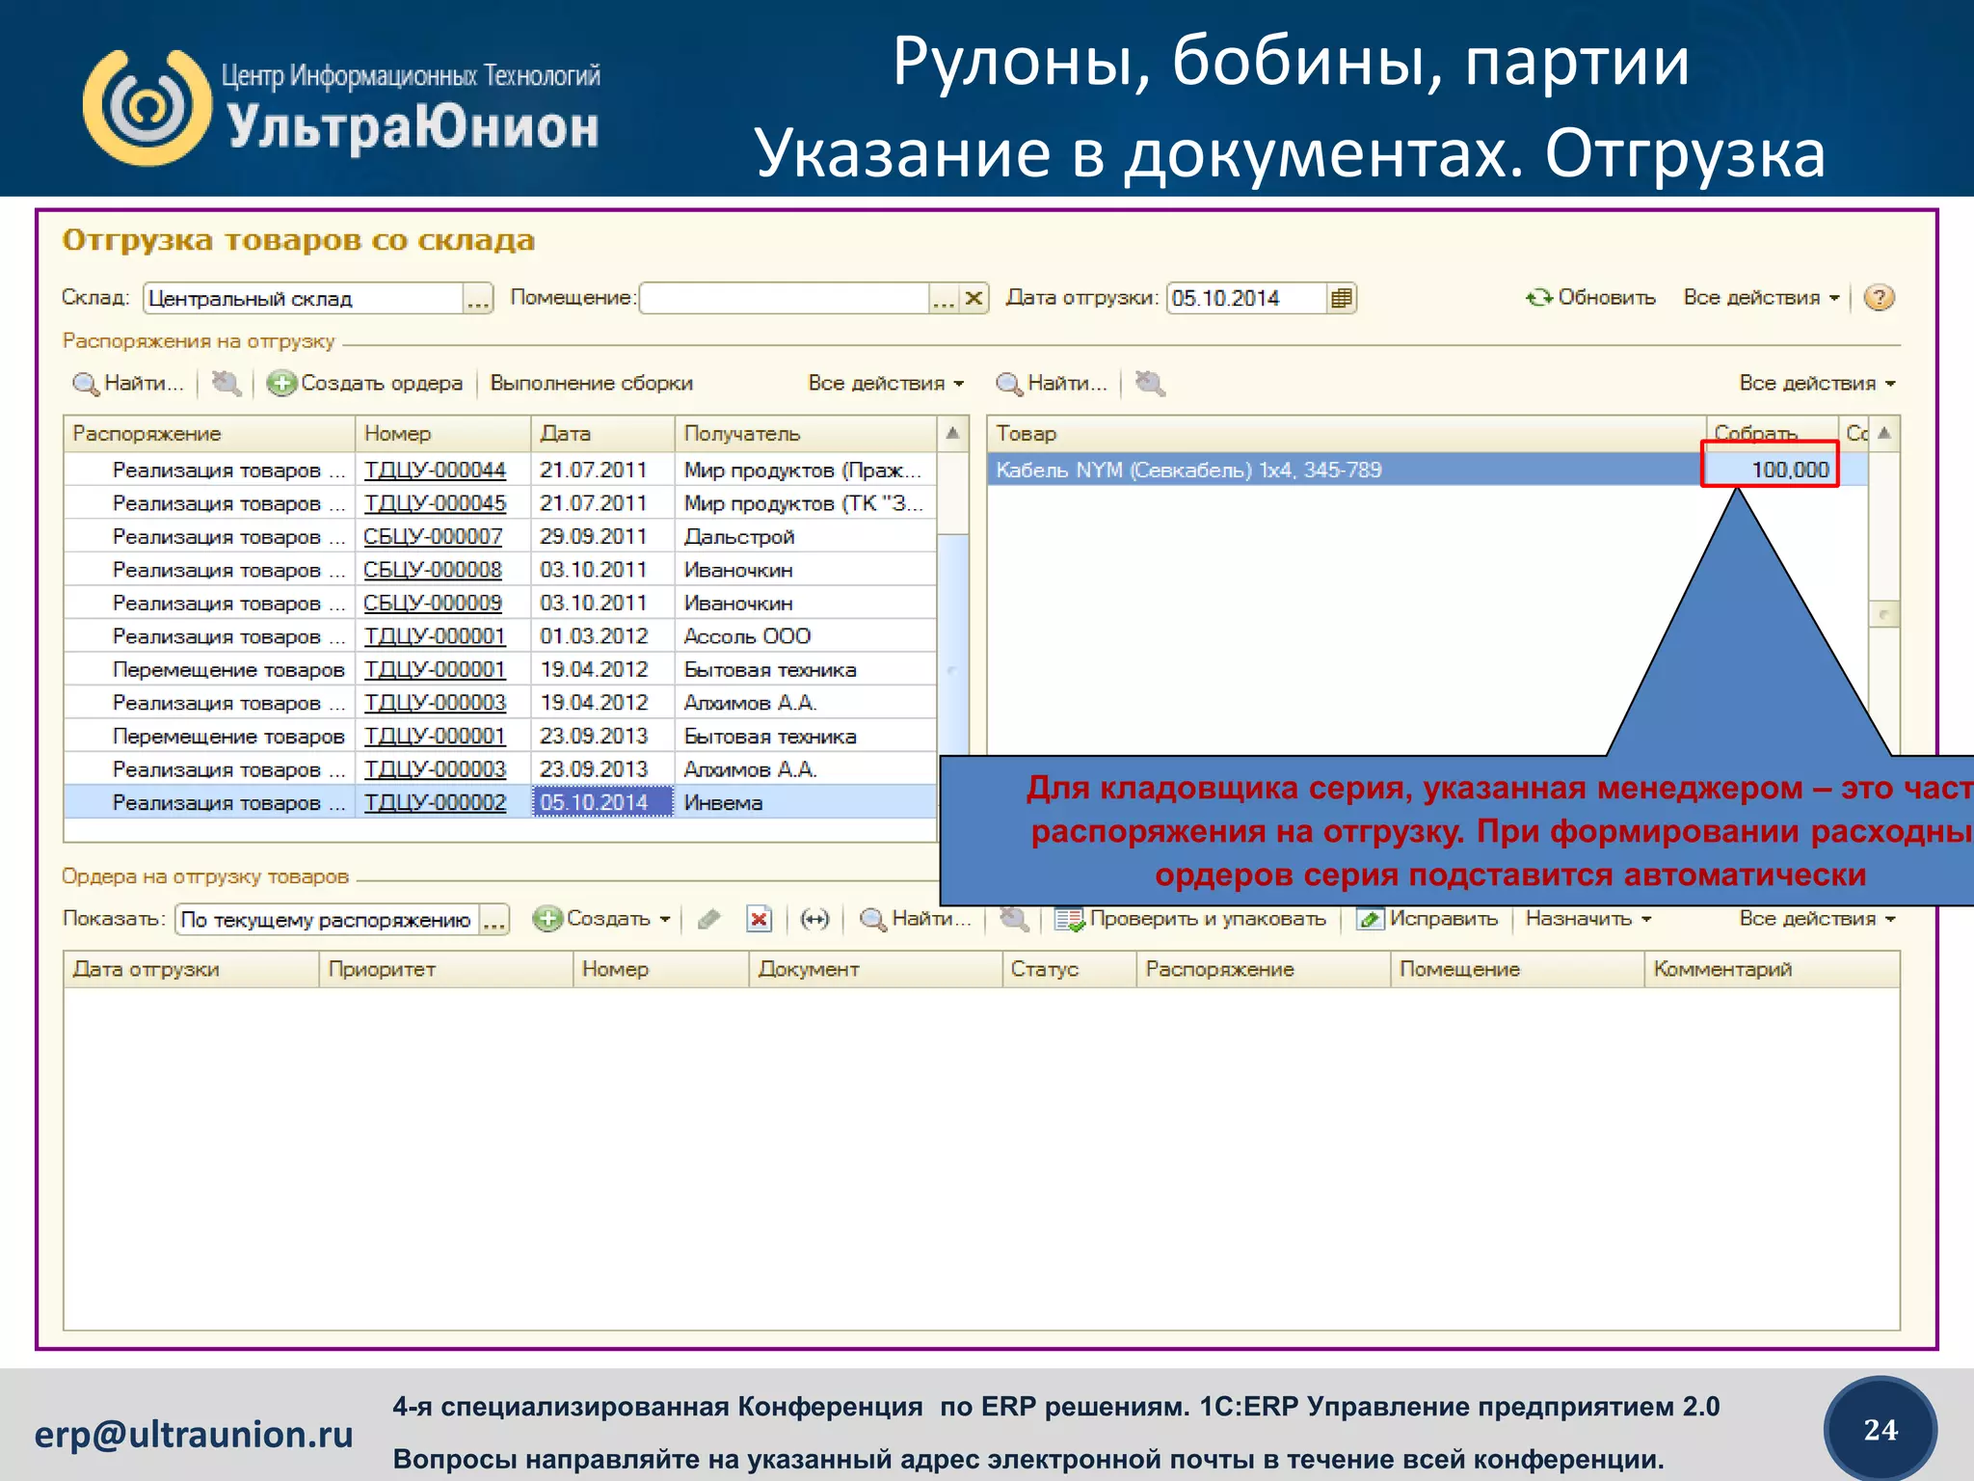Open the Помещение selection ellipsis button

[x=944, y=299]
